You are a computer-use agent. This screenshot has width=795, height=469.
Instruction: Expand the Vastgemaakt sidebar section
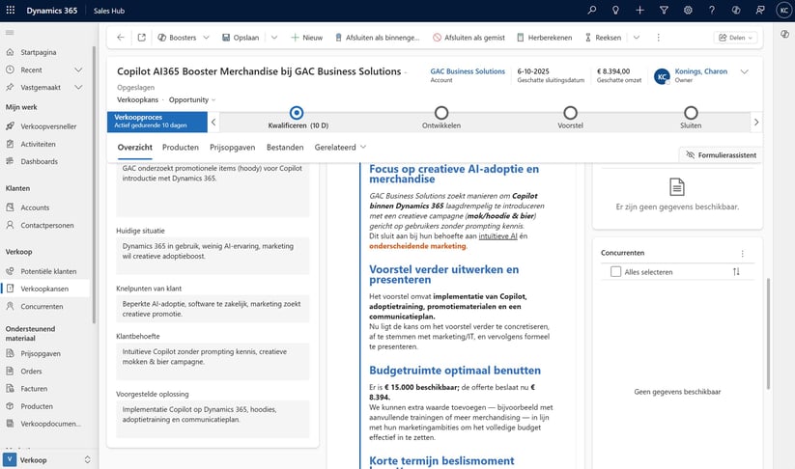78,87
